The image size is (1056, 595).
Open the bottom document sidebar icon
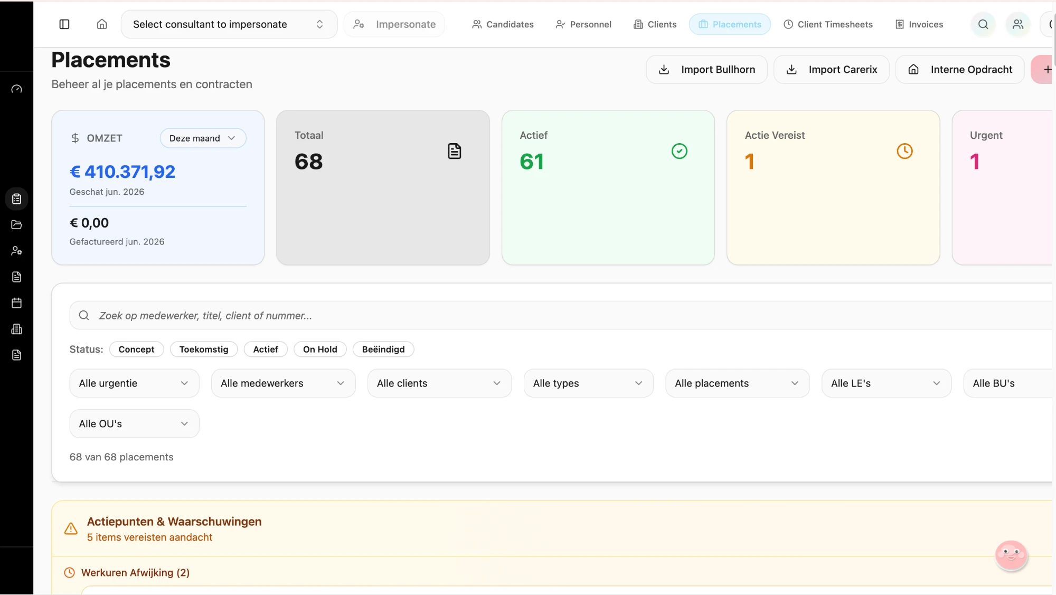click(16, 355)
